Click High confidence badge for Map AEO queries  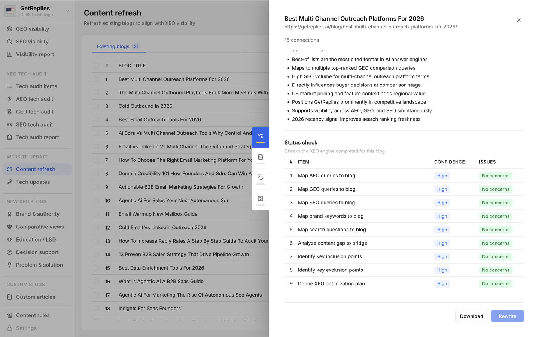click(442, 176)
